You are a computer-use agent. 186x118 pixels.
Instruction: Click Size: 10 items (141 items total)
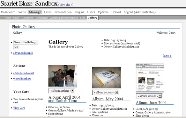pos(122,43)
